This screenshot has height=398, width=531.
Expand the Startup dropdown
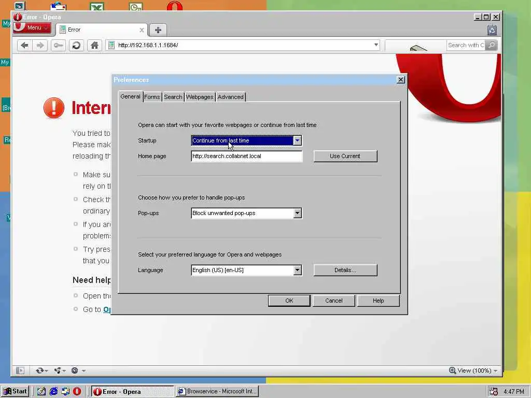pos(297,140)
